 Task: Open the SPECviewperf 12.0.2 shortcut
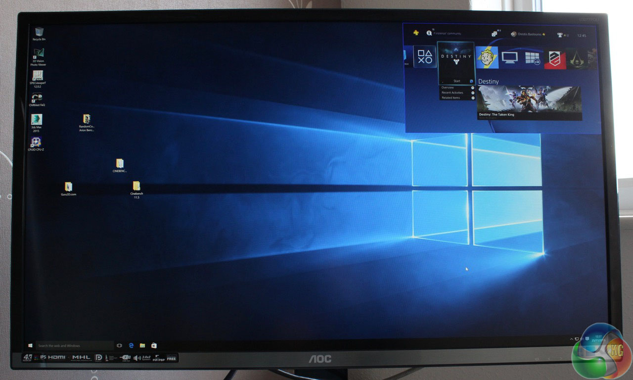pyautogui.click(x=38, y=79)
